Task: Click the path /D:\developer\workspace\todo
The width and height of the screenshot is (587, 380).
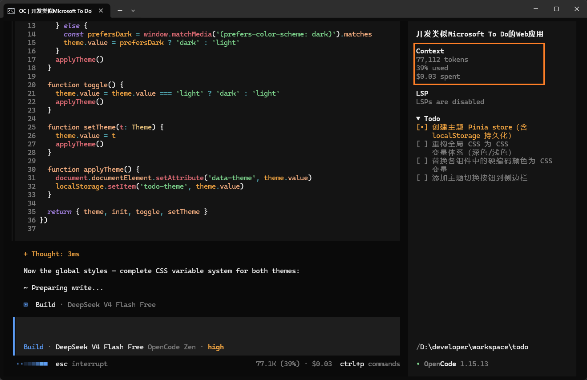Action: click(472, 347)
